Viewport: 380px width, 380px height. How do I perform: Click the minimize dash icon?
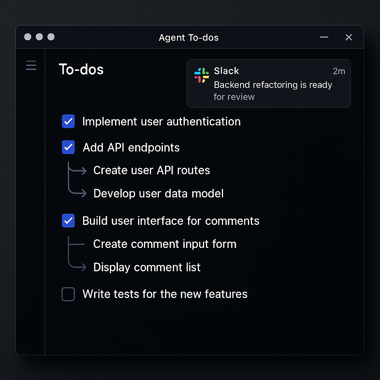pyautogui.click(x=324, y=37)
